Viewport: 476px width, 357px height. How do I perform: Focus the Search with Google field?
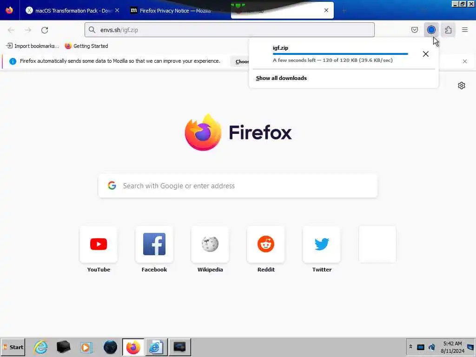(238, 186)
